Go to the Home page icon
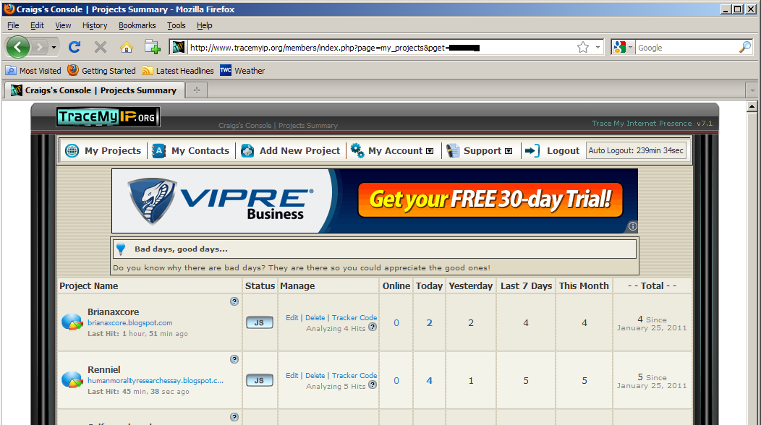This screenshot has width=761, height=425. point(126,47)
